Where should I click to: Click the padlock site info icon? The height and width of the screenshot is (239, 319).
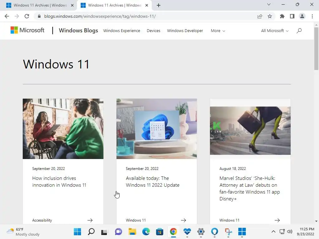39,16
